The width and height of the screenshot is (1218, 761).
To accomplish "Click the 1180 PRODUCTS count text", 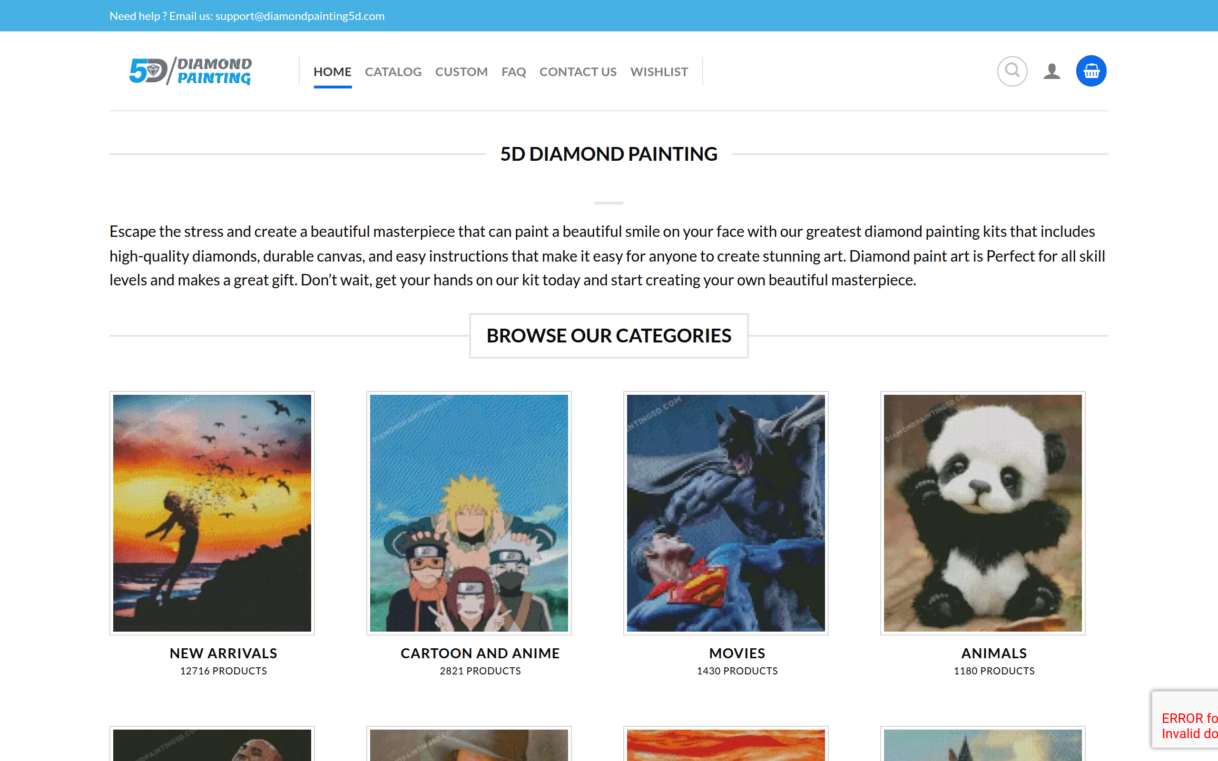I will pos(994,671).
